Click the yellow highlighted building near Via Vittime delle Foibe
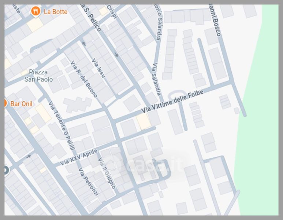The width and height of the screenshot is (283, 220). pos(144,121)
